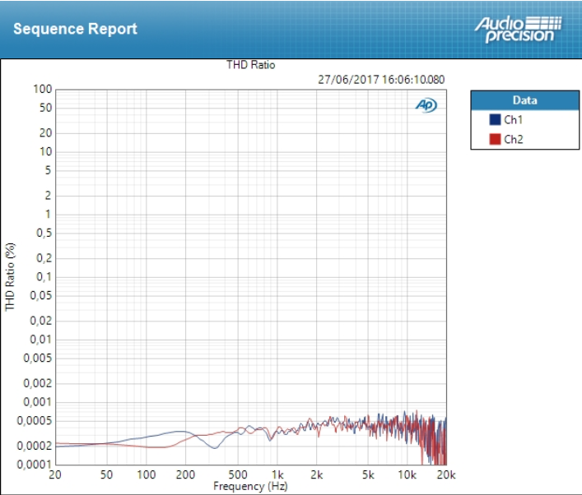Click the Sequence Report title
This screenshot has height=495, width=582.
(75, 29)
